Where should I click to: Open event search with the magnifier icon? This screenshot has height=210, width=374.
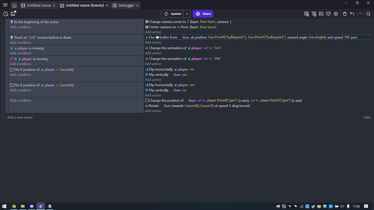pos(369,13)
